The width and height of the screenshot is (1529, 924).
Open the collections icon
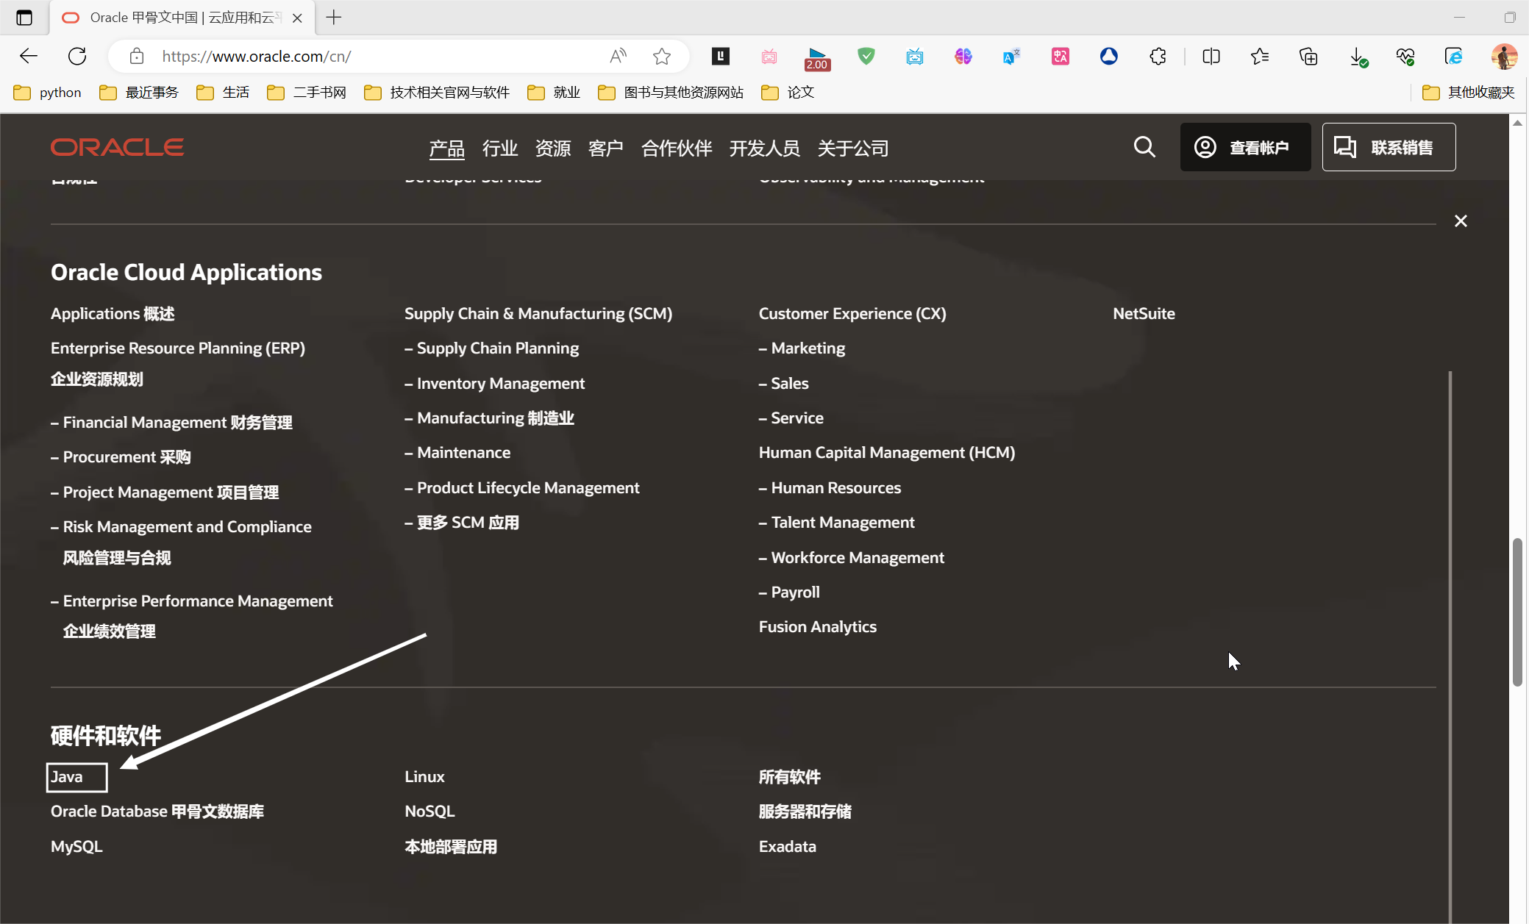[1308, 56]
